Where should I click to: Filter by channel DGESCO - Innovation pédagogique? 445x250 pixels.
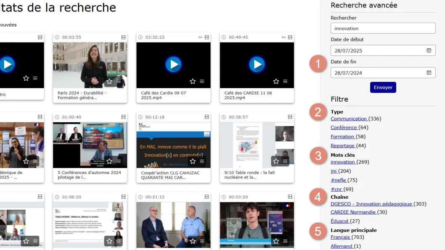tap(372, 204)
